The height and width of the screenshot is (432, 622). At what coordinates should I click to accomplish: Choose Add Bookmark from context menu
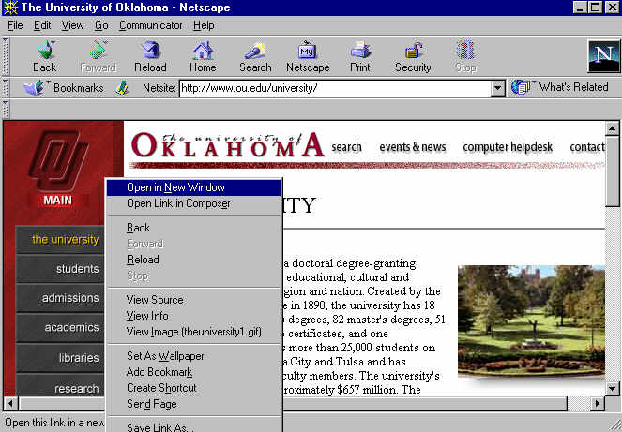click(x=193, y=372)
